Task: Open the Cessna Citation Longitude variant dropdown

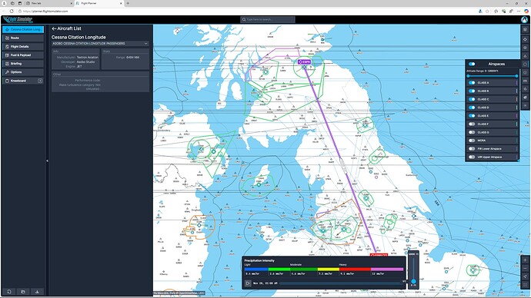Action: [x=100, y=44]
